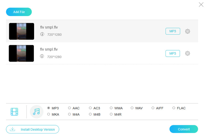
Task: Choose the M4R ringtone format
Action: coord(111,114)
